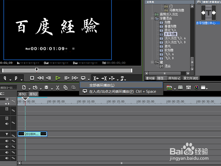Toggle the film icon above the speaker icon
221x166 pixels.
7,118
